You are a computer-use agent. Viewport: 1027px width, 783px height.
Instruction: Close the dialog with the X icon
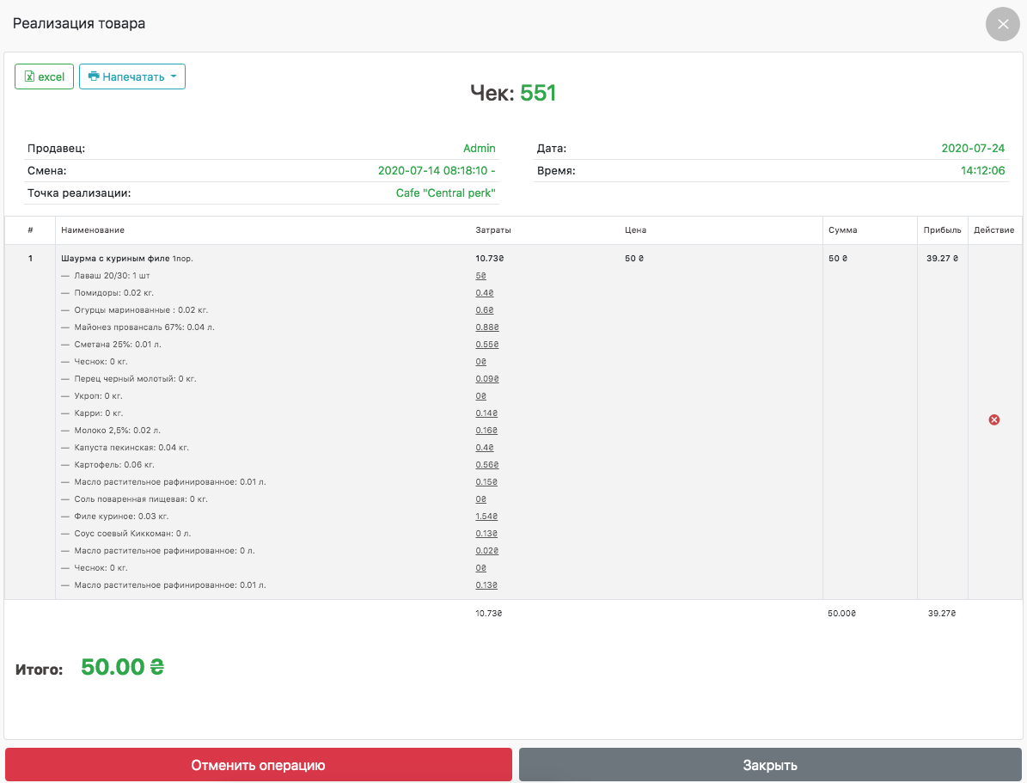pyautogui.click(x=1002, y=24)
